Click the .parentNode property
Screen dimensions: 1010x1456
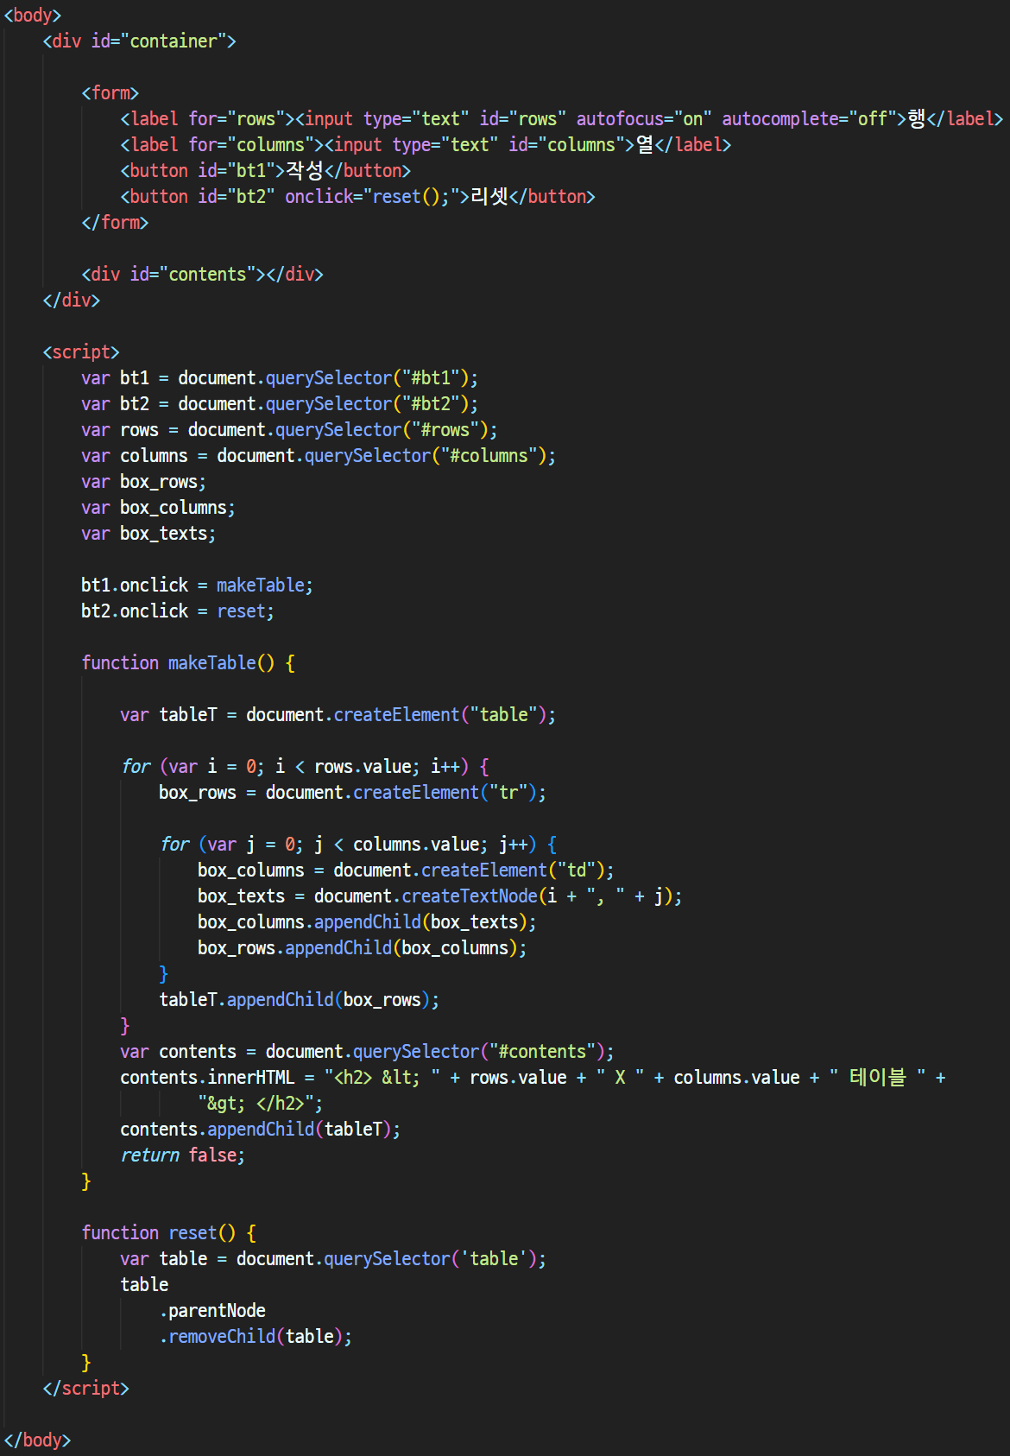[x=212, y=1311]
